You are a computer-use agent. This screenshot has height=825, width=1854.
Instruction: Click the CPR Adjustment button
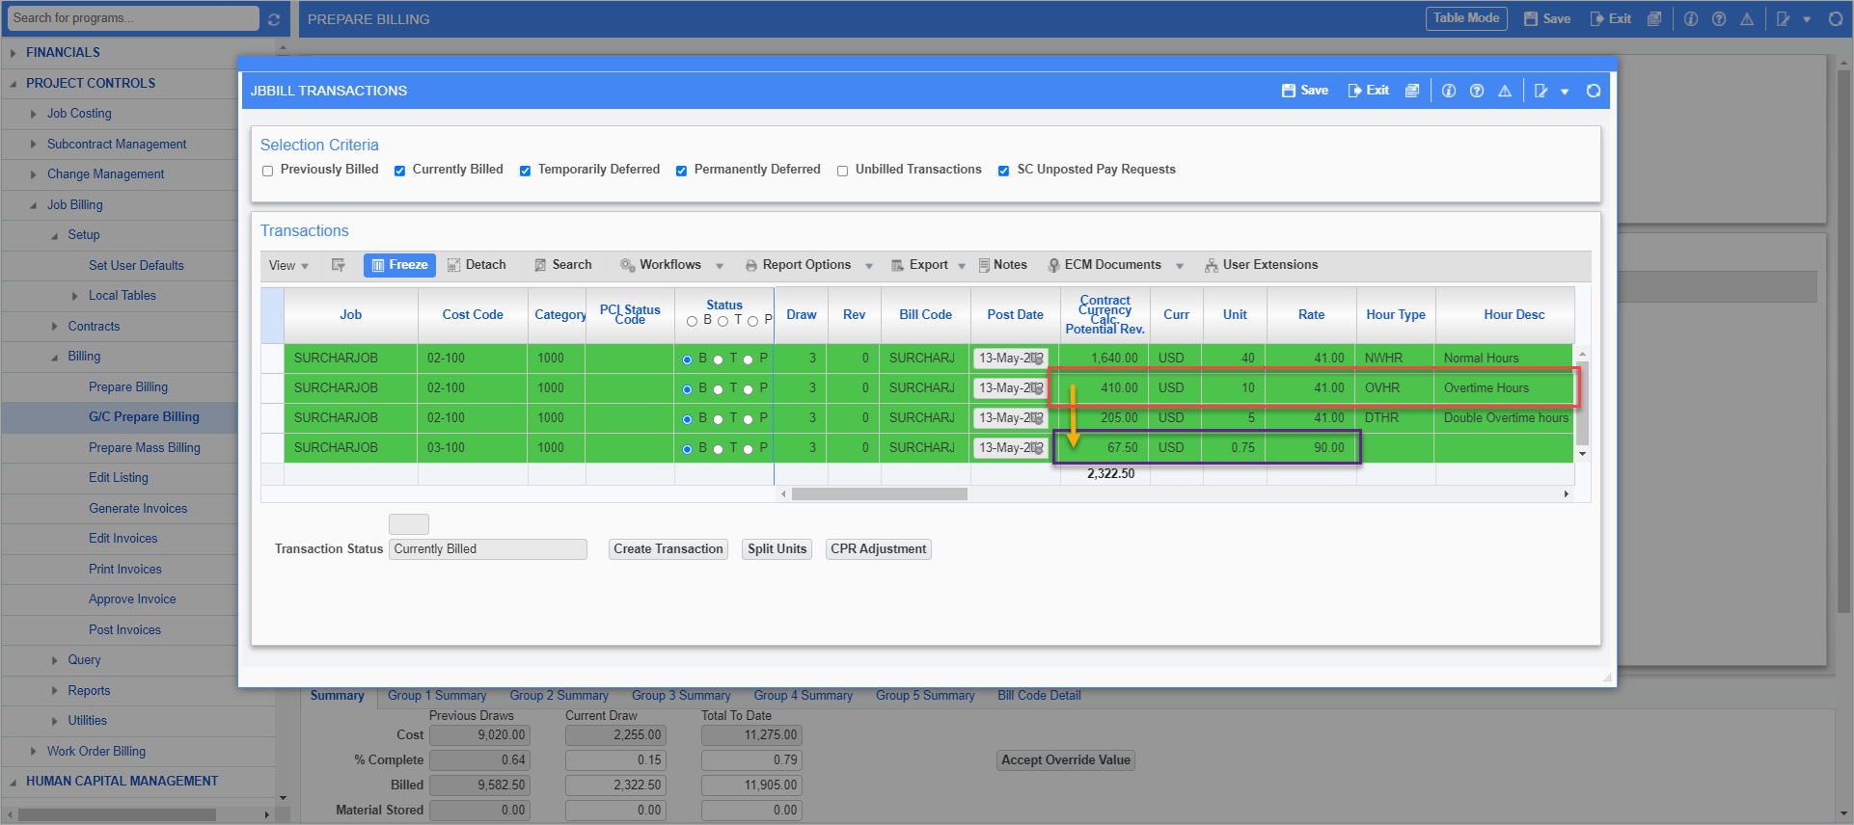point(879,549)
